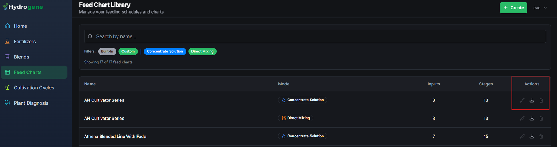Click Concentrate Solution badge in Athena row
Viewport: 557px width, 147px height.
point(303,136)
